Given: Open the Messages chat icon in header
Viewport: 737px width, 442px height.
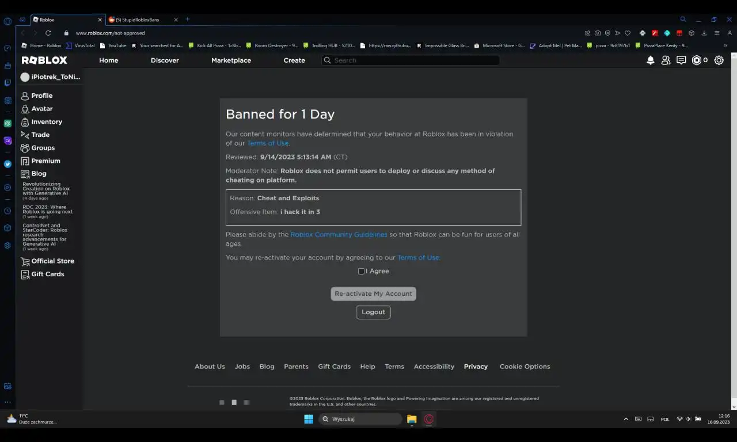Looking at the screenshot, I should click(x=681, y=60).
